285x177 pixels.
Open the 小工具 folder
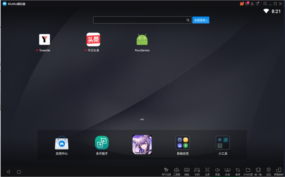coord(223,143)
